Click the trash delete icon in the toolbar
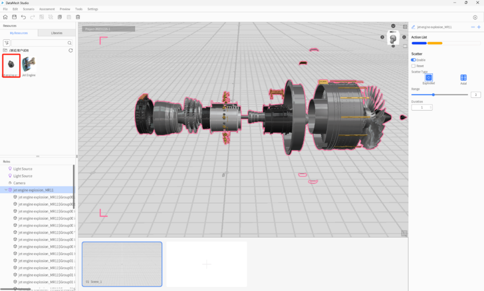The image size is (484, 291). (x=78, y=17)
